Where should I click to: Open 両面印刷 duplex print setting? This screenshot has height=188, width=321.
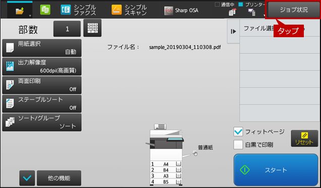tap(42, 85)
